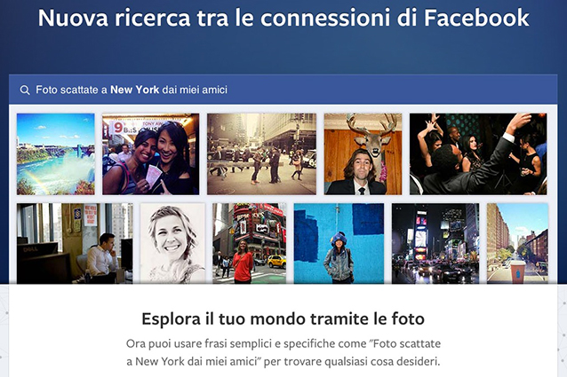Open the photo of man at office desk
Screen dimensions: 567x377
[75, 243]
